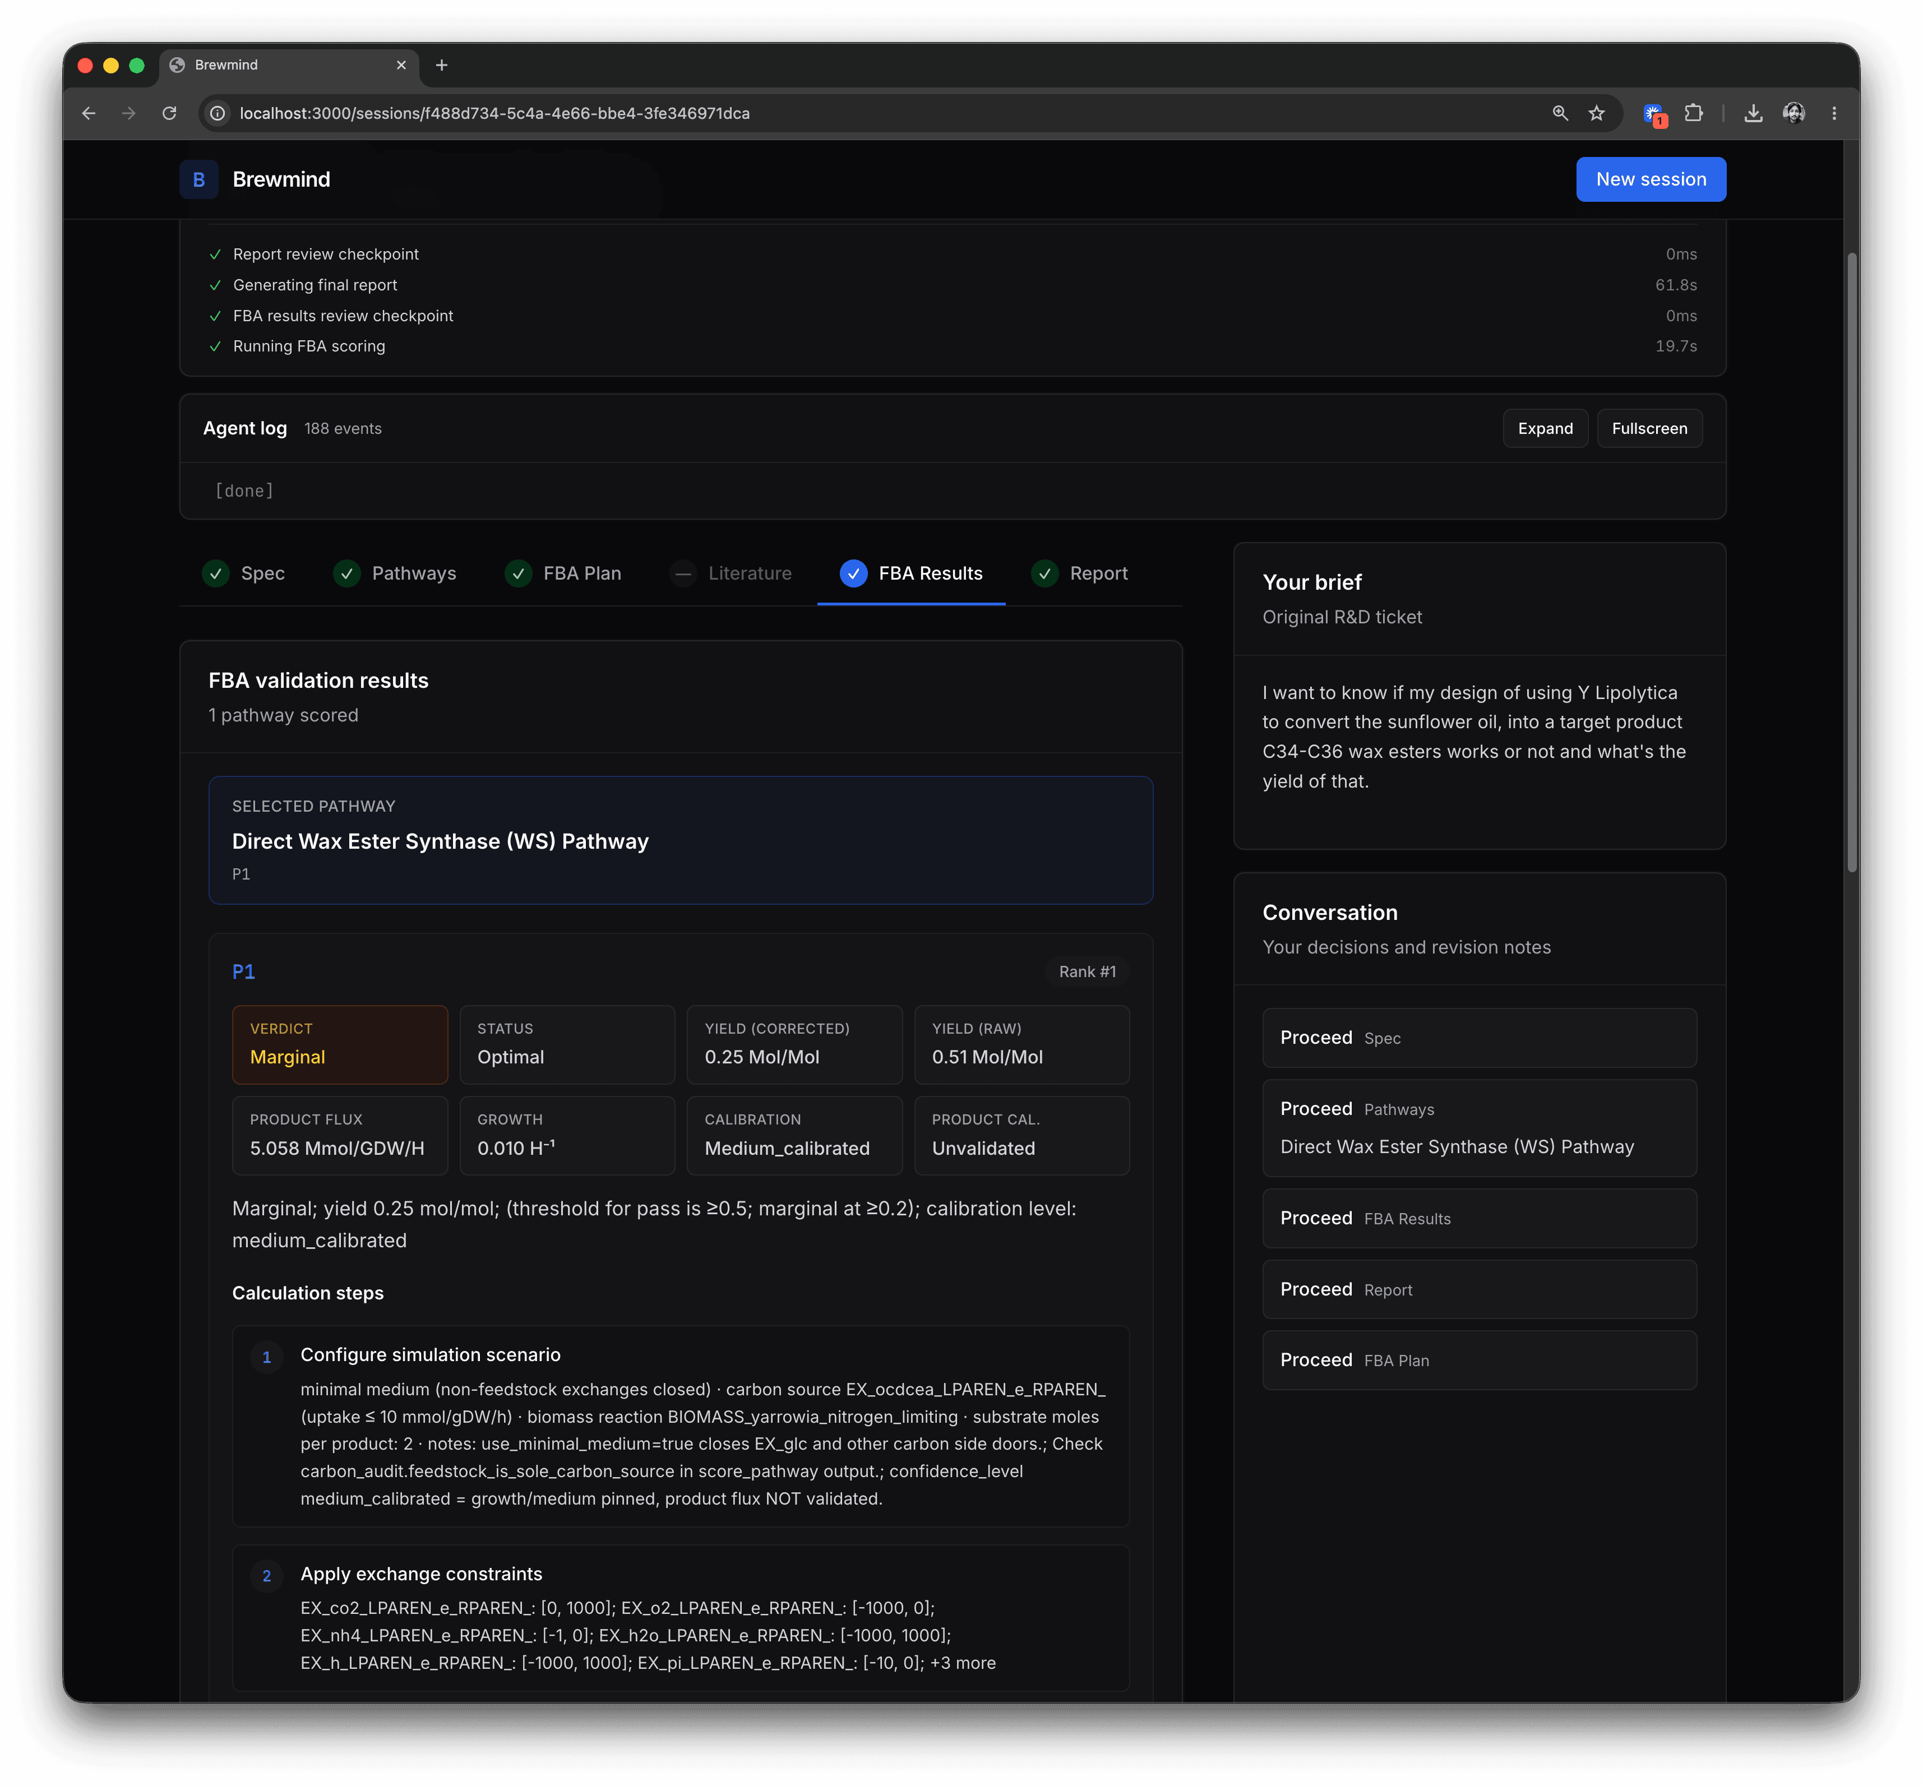
Task: Open the Proceed Spec conversation entry
Action: (1480, 1038)
